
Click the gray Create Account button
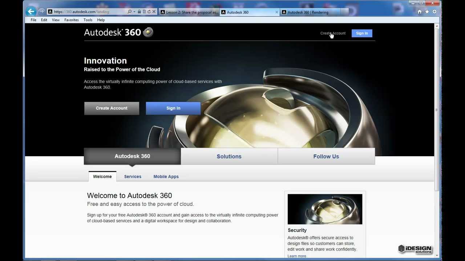pos(112,108)
